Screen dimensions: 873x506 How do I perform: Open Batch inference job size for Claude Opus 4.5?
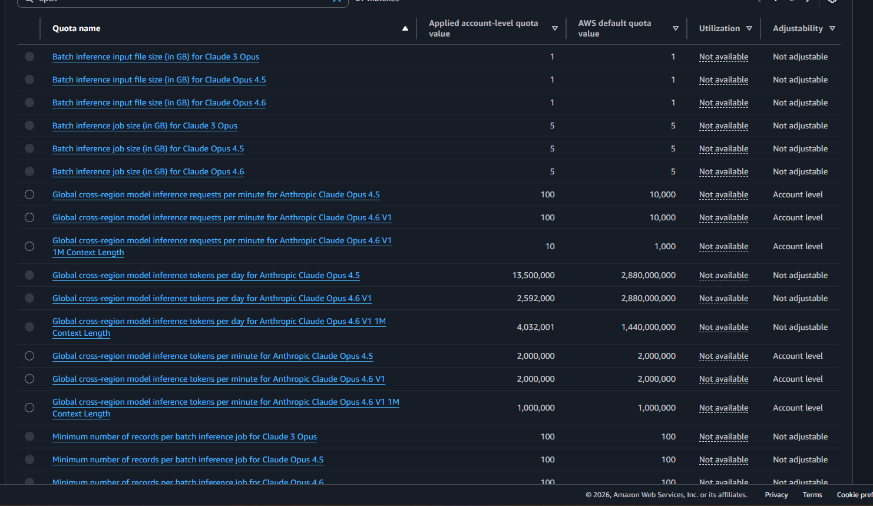point(148,148)
